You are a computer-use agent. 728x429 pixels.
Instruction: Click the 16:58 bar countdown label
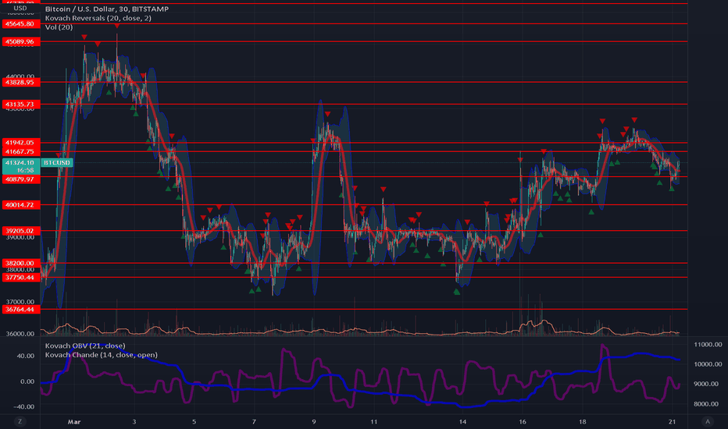25,170
